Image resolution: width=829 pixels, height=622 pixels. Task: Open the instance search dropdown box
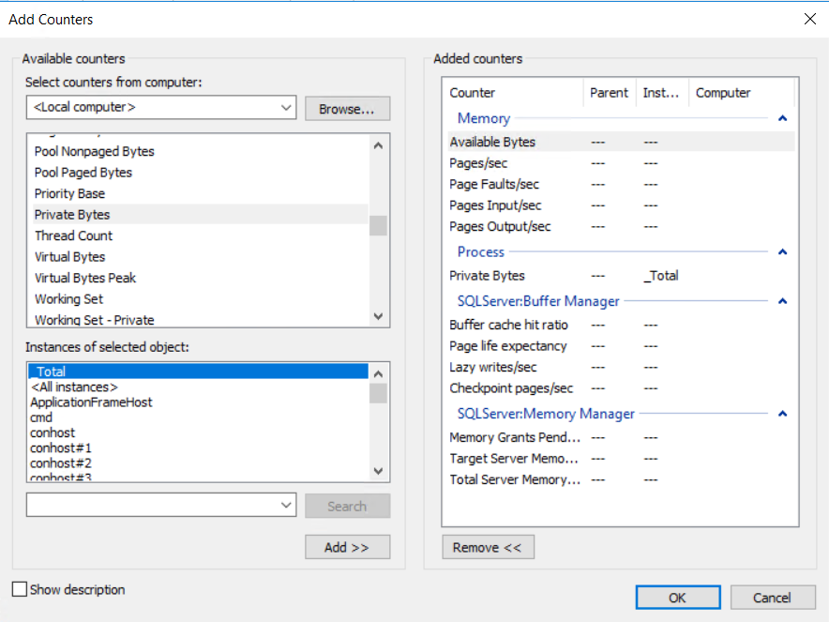[286, 506]
